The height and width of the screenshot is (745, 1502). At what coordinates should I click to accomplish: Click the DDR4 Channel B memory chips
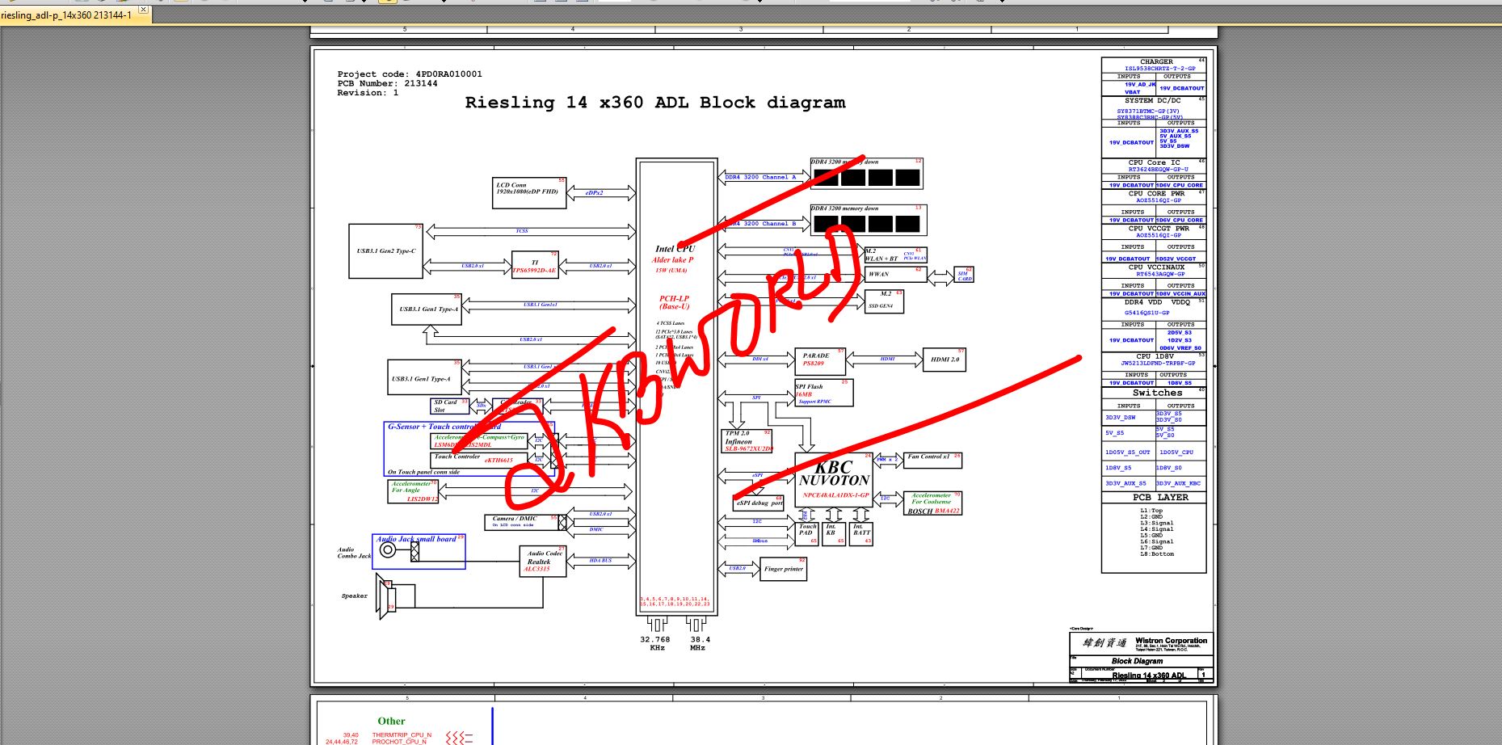[x=867, y=224]
